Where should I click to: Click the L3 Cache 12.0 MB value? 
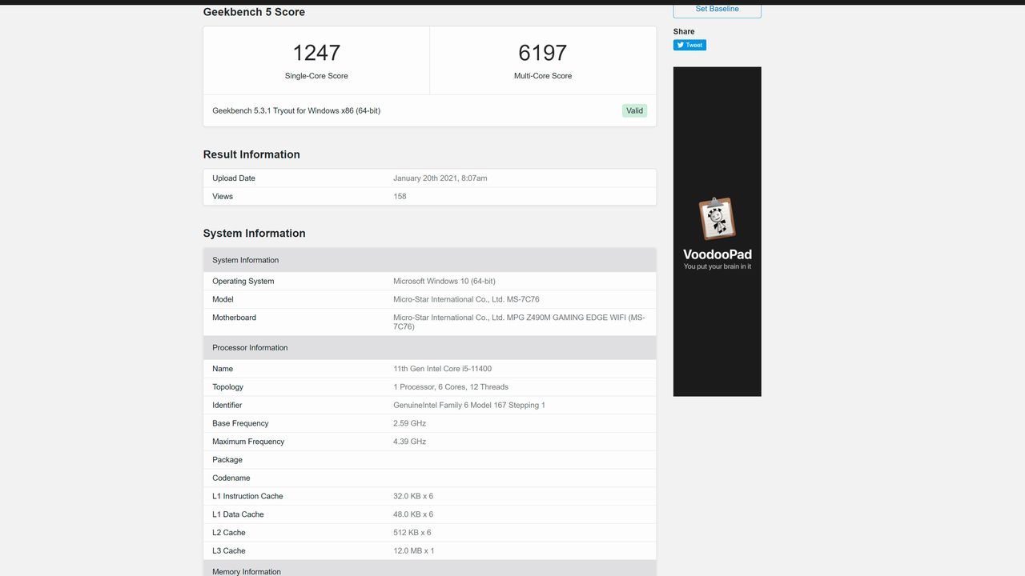click(414, 550)
